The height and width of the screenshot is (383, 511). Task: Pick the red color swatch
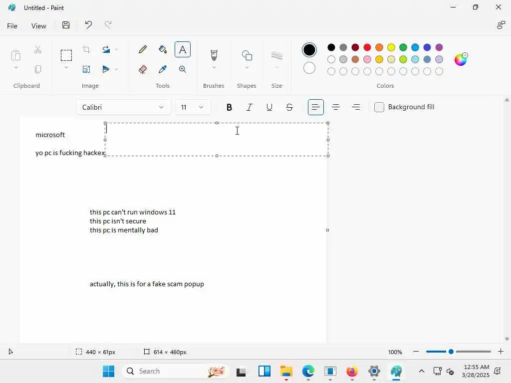point(367,47)
